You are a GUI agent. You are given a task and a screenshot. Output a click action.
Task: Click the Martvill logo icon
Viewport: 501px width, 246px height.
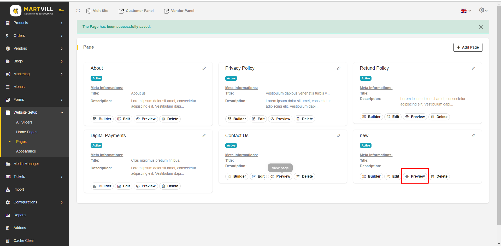[16, 11]
